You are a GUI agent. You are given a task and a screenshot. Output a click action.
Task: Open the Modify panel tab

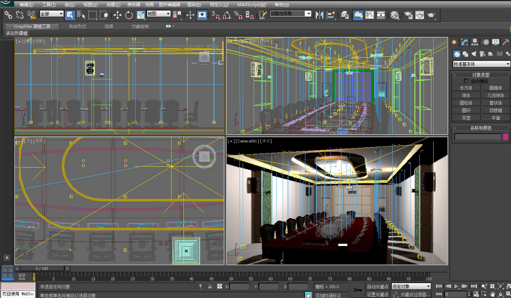click(465, 42)
